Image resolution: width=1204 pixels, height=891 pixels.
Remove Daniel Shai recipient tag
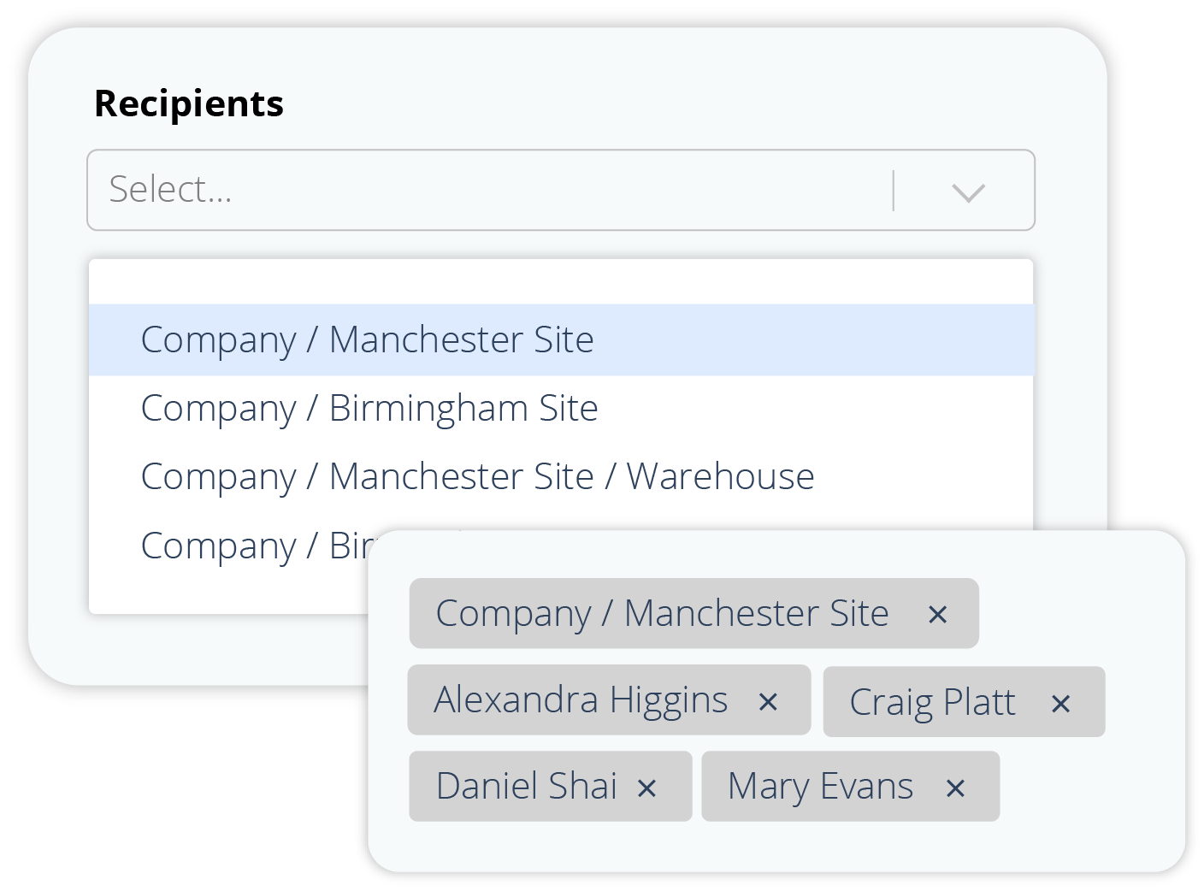click(x=646, y=788)
